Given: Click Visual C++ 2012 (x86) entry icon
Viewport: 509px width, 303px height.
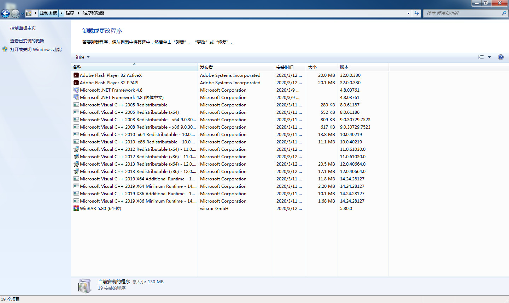Looking at the screenshot, I should click(x=76, y=156).
